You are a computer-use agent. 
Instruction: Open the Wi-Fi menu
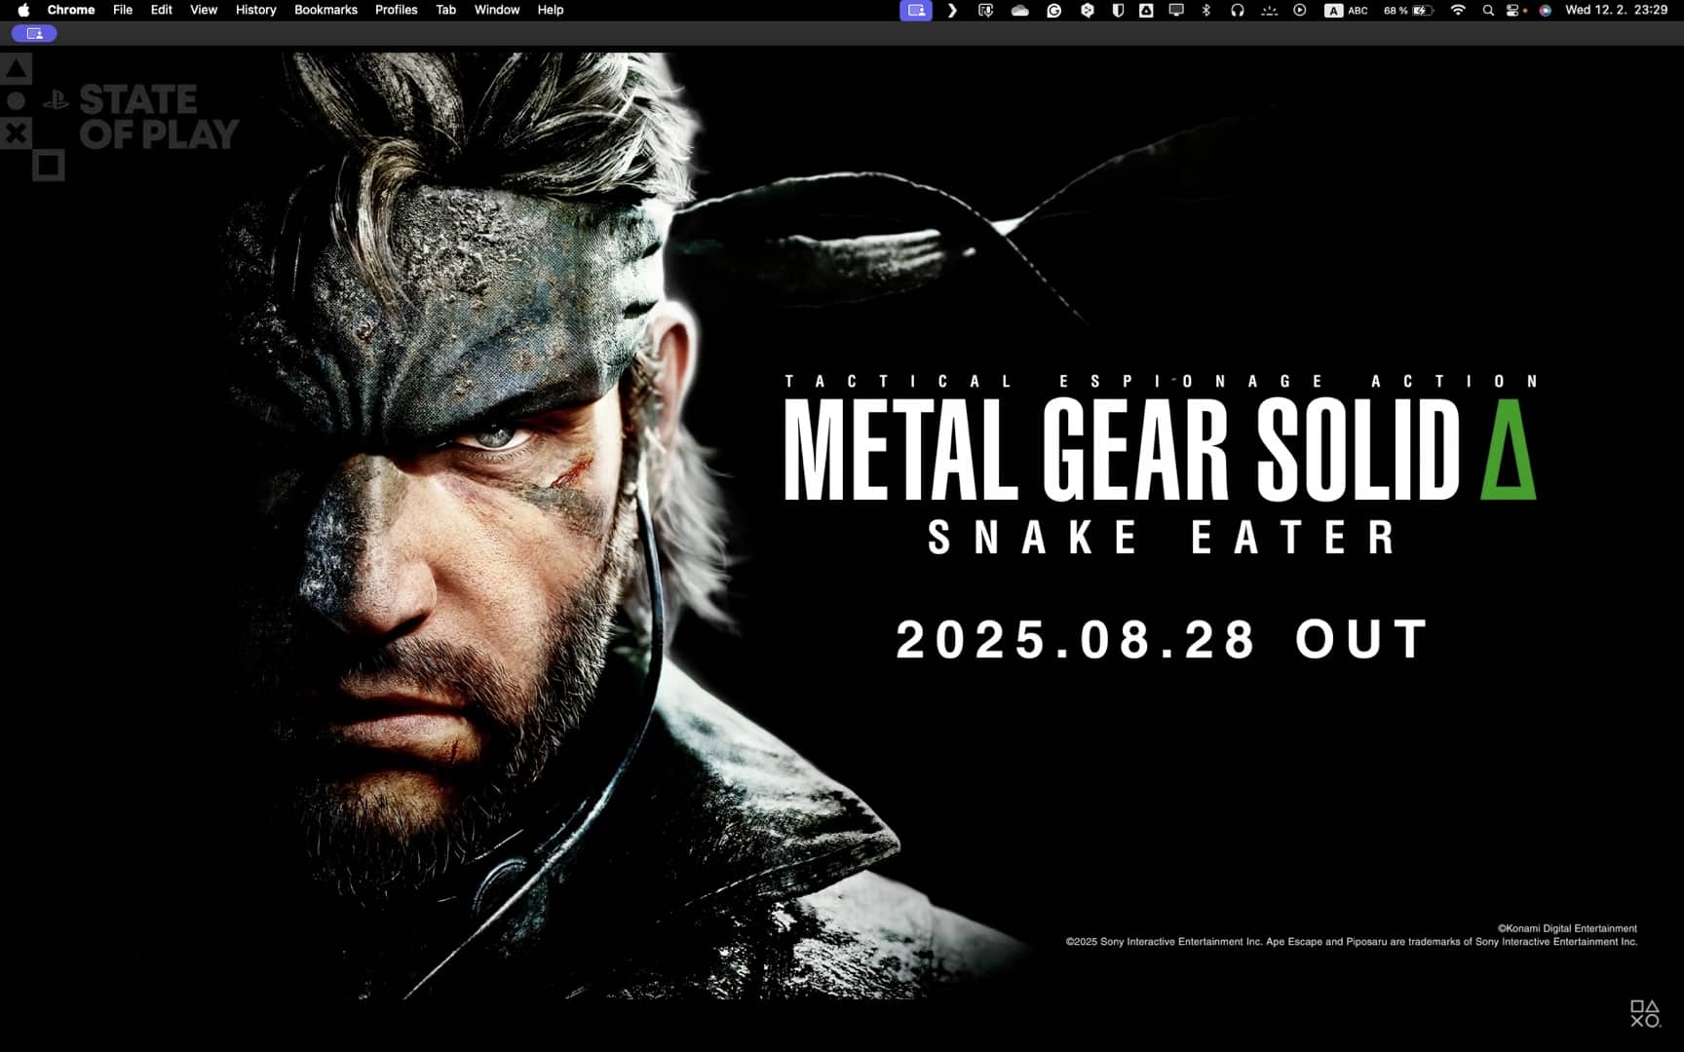1458,10
